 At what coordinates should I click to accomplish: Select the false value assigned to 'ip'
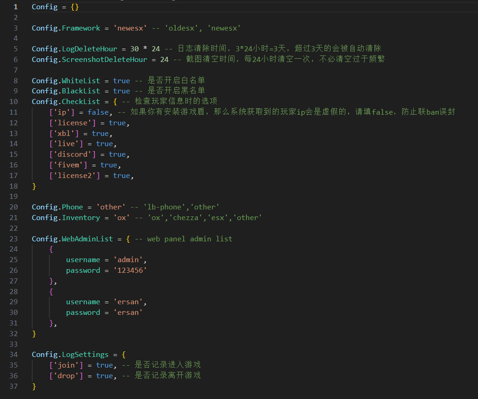click(x=98, y=112)
